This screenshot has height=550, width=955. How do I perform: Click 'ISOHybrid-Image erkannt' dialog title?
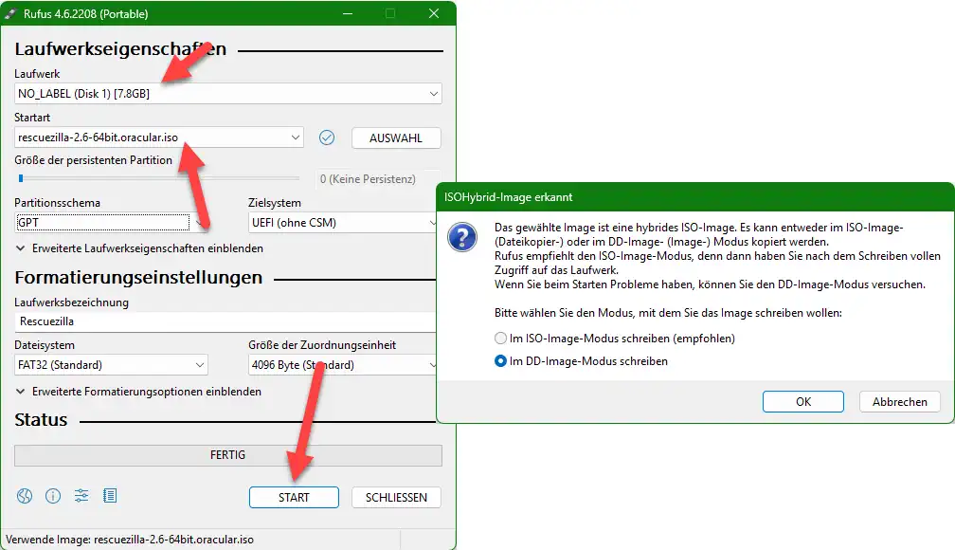click(508, 197)
